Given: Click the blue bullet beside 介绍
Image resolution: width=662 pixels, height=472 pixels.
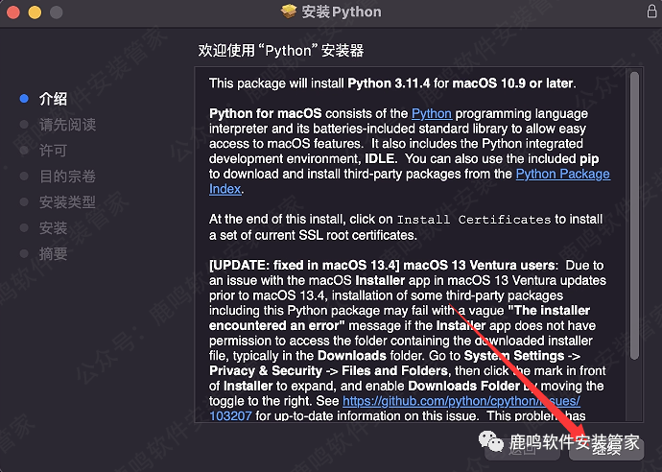Looking at the screenshot, I should [24, 99].
